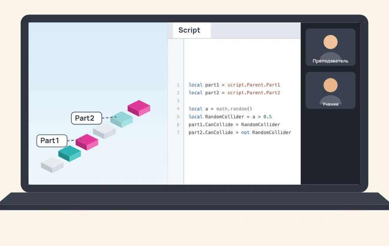Click line 'part2.CanCollide = not RandomCollider'
This screenshot has height=246, width=389.
click(x=240, y=132)
